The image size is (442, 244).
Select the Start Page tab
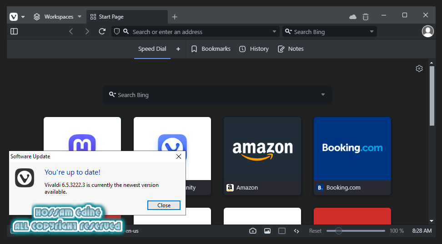[x=127, y=17]
